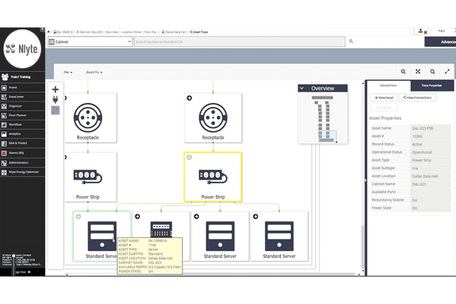Open the Zoom To menu
The image size is (456, 304).
click(94, 72)
